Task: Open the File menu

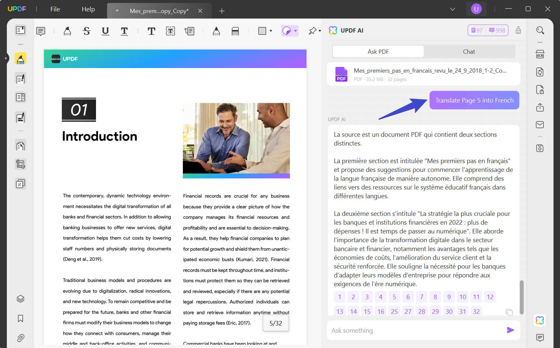Action: (54, 9)
